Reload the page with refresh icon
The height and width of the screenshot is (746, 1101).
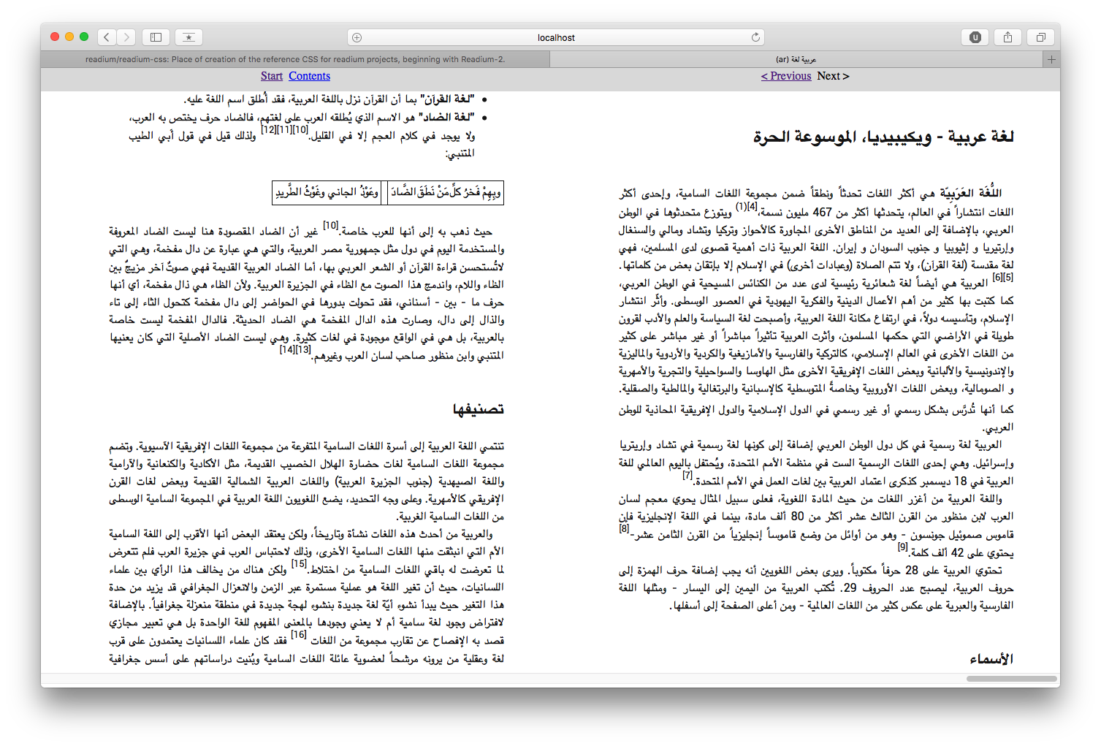(x=755, y=37)
